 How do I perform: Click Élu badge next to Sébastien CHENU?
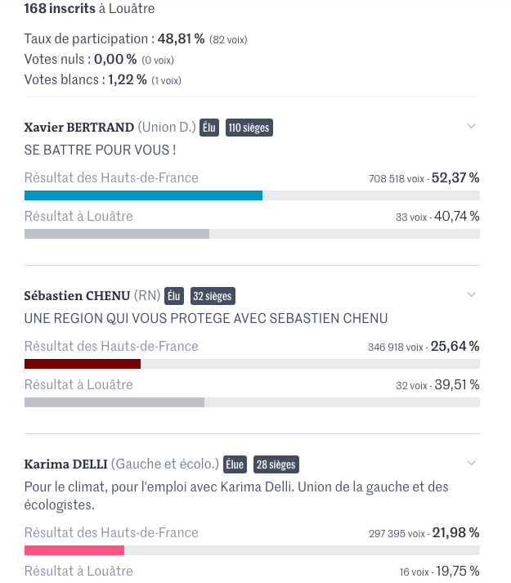(x=174, y=296)
